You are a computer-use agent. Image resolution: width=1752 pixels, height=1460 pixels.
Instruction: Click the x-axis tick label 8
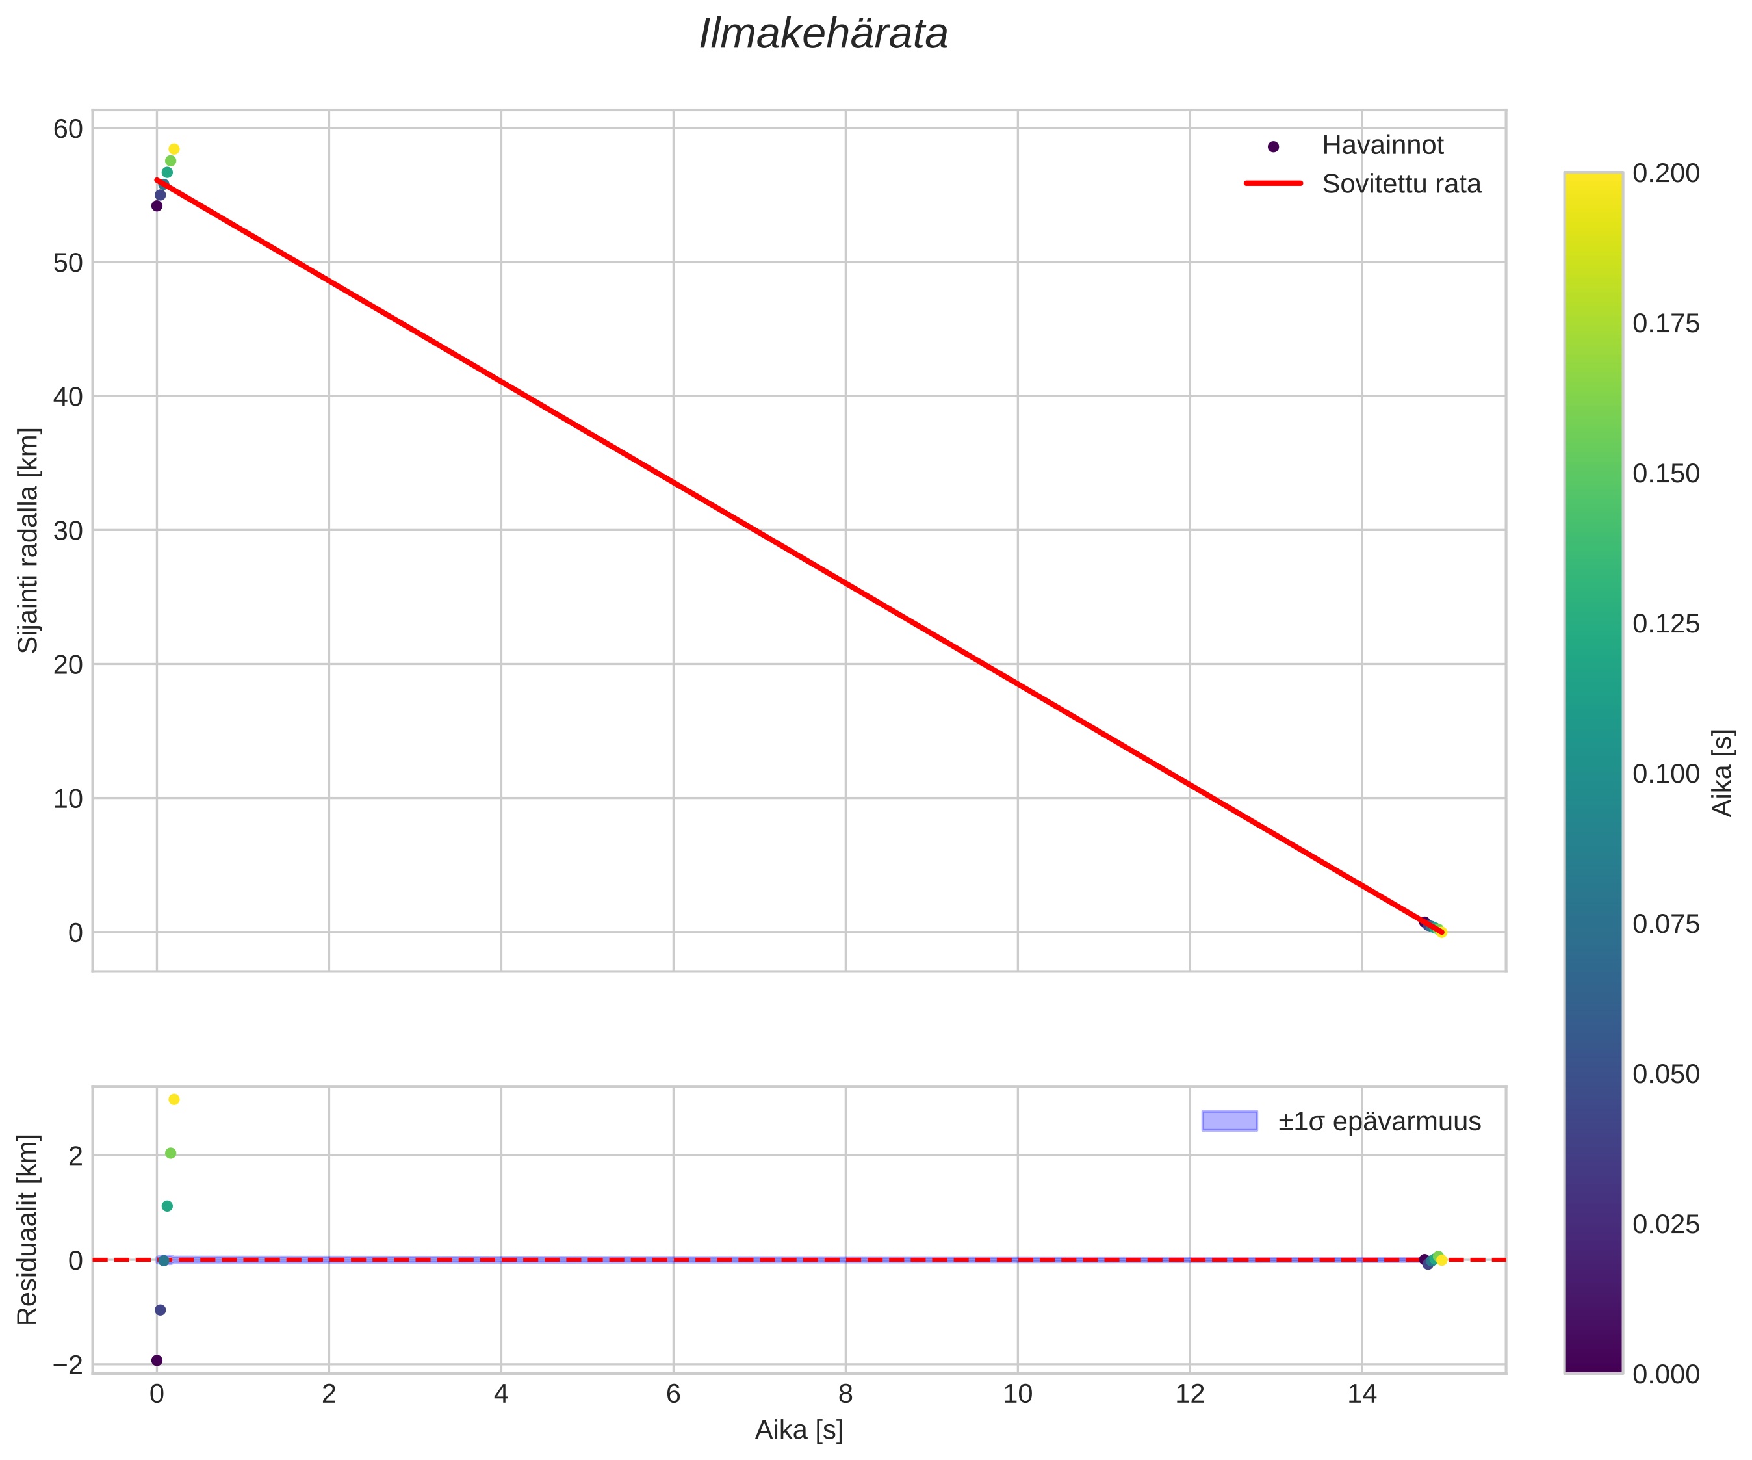845,1394
